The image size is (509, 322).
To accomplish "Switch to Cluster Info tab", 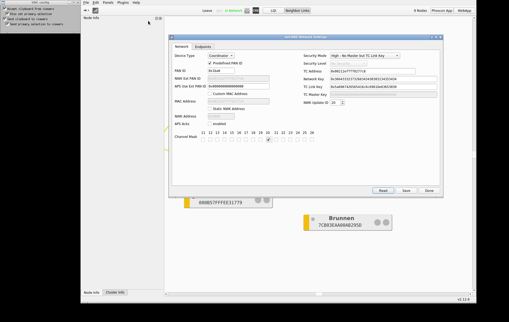I will [x=115, y=292].
